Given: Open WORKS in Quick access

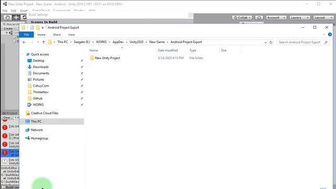Looking at the screenshot, I should tap(38, 104).
